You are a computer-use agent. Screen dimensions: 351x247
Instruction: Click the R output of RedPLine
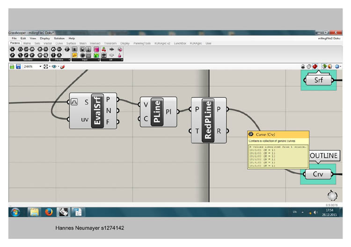219,131
